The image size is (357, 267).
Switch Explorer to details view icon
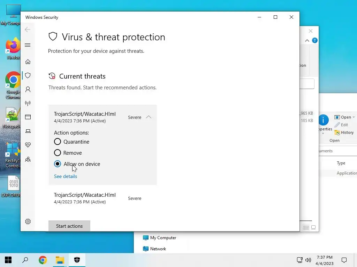point(306,227)
